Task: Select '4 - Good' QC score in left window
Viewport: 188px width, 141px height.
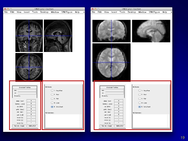Action: pyautogui.click(x=52, y=103)
